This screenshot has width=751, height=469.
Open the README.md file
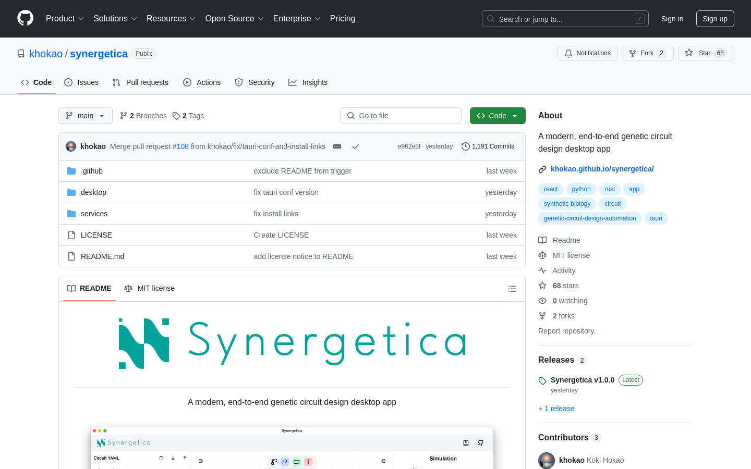click(102, 256)
